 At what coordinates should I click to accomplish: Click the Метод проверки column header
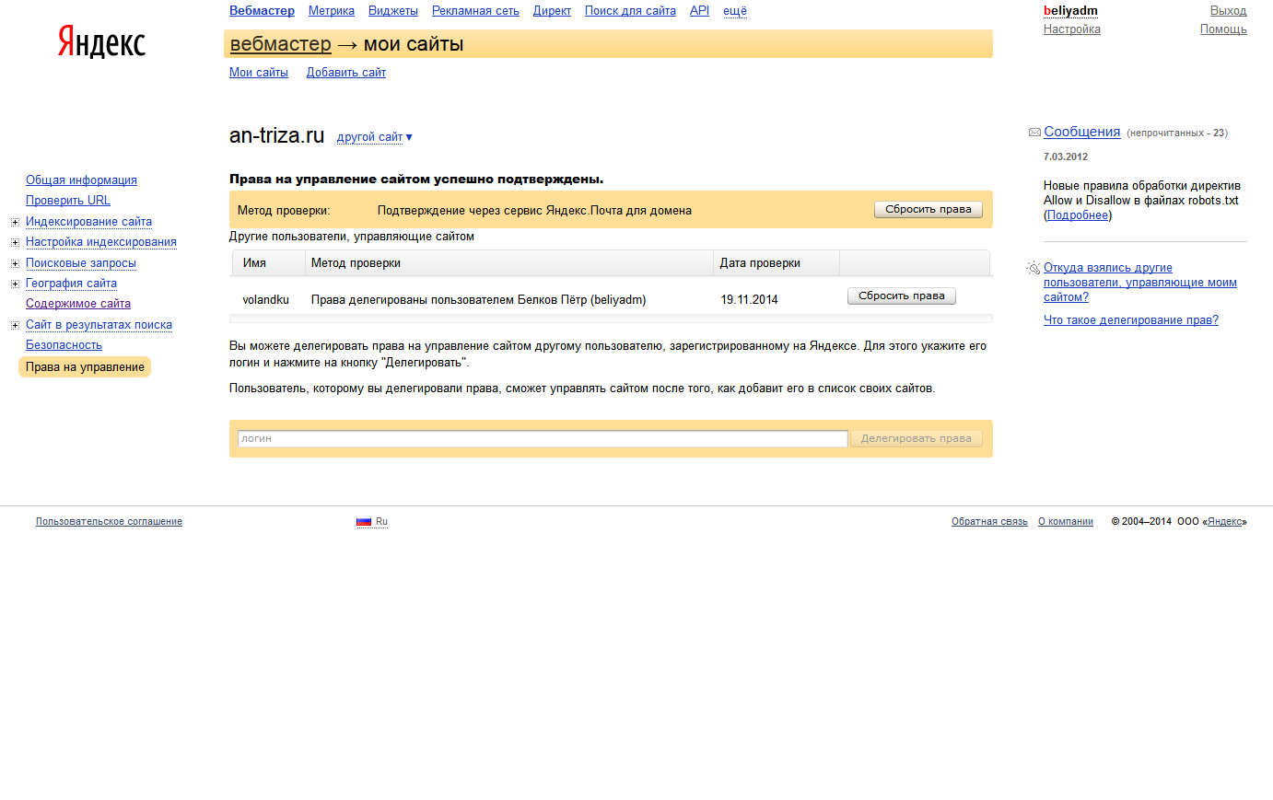coord(356,263)
